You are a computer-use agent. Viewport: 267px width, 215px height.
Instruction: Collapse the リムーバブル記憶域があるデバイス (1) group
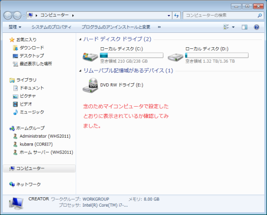click(80, 71)
